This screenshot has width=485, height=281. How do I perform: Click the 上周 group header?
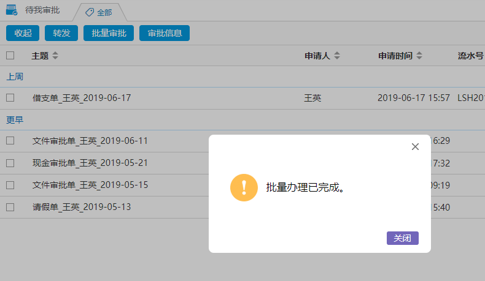click(x=15, y=77)
